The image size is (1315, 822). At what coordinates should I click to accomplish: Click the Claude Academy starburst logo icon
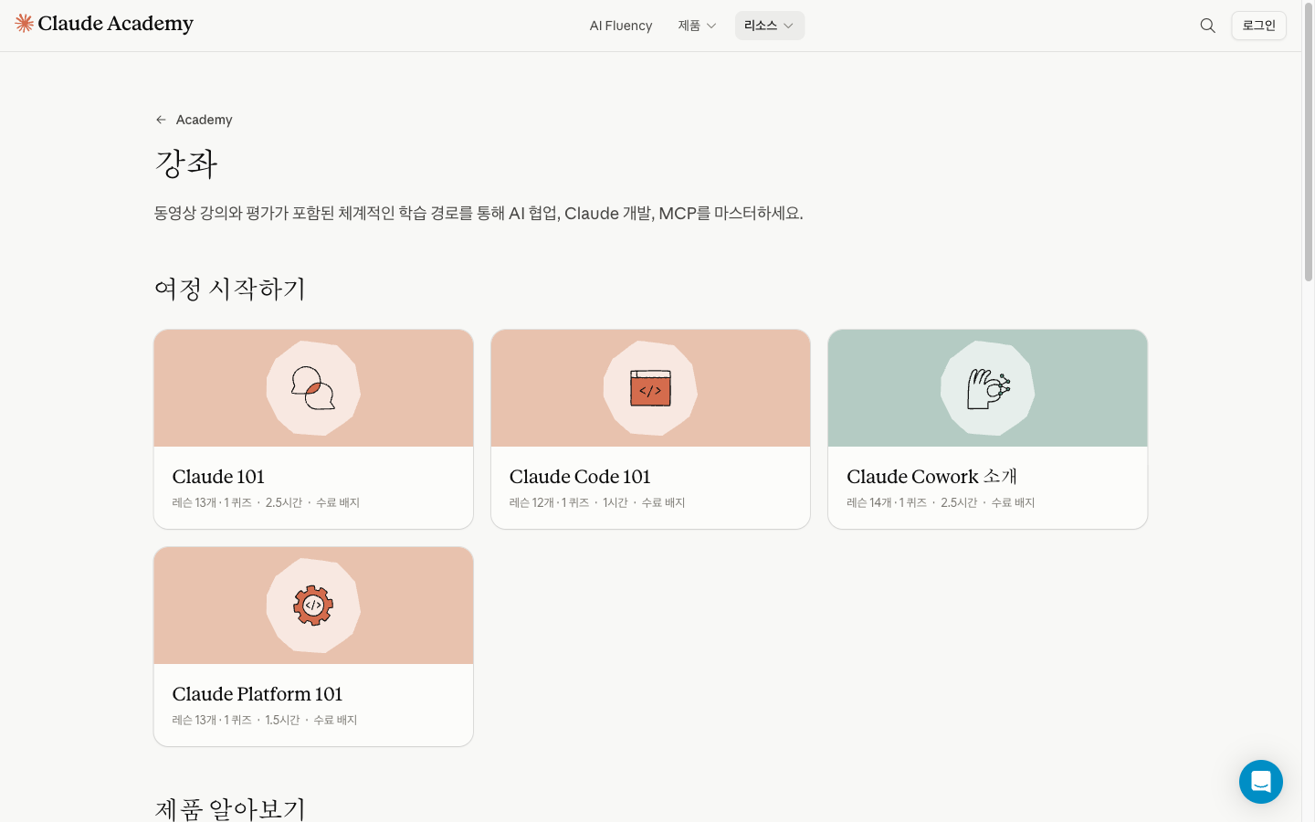click(25, 24)
